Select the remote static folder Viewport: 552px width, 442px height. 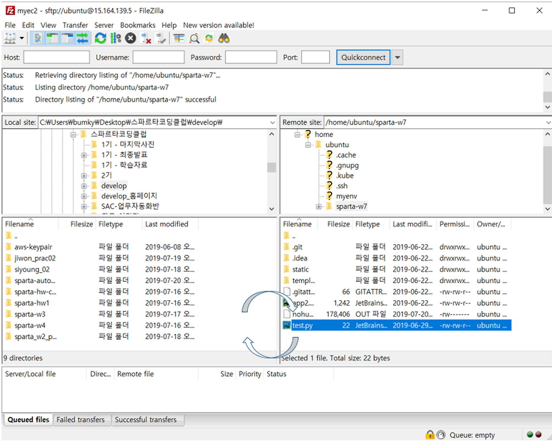point(300,270)
